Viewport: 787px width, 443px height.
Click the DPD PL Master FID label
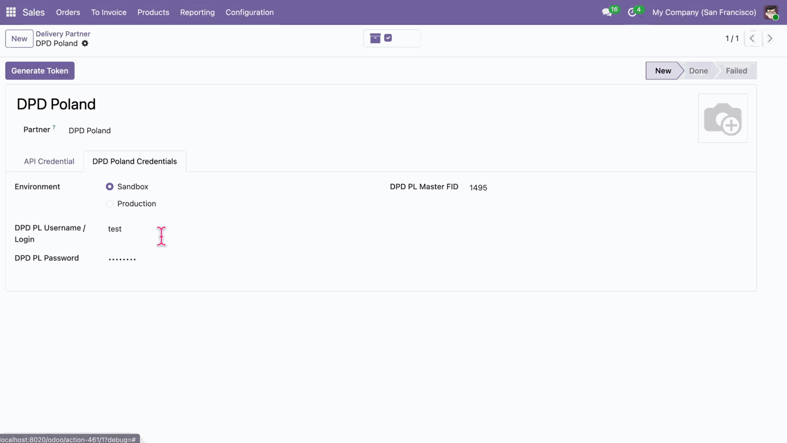[424, 187]
